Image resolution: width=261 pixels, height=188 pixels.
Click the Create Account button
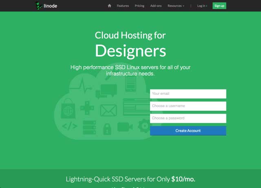coord(188,131)
